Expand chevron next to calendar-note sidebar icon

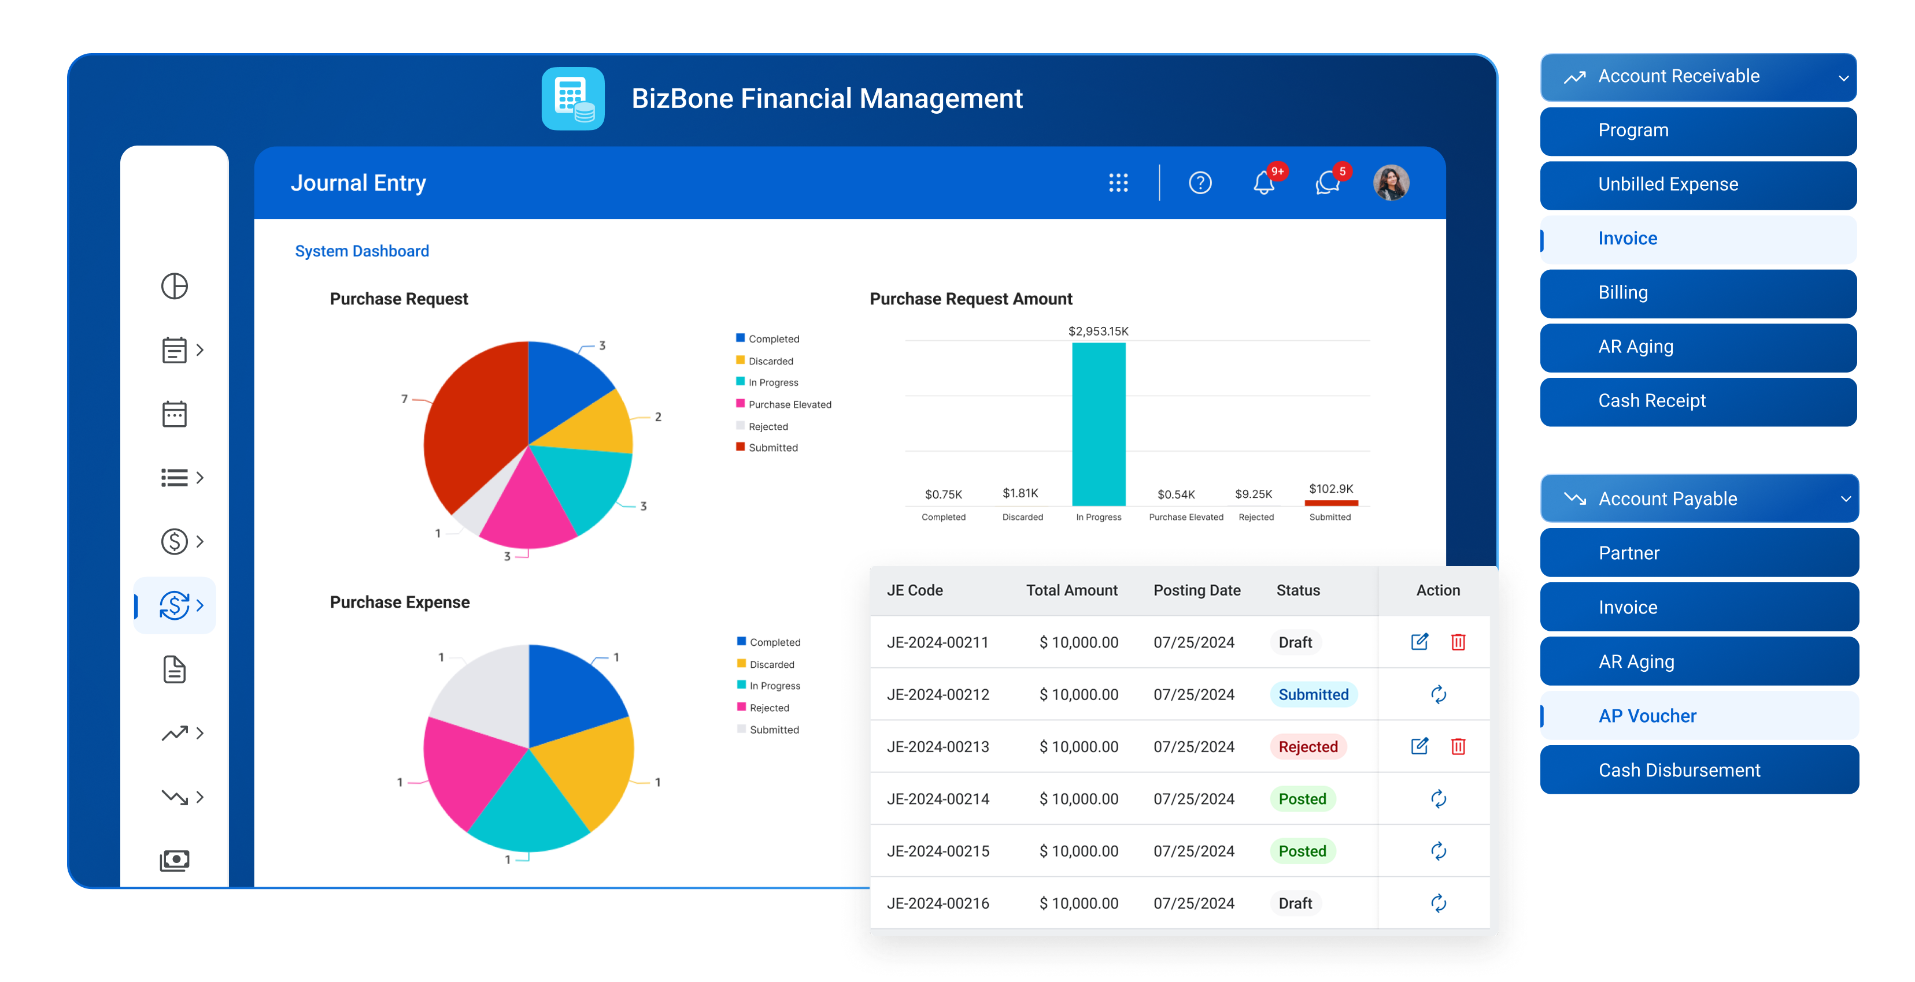(200, 350)
